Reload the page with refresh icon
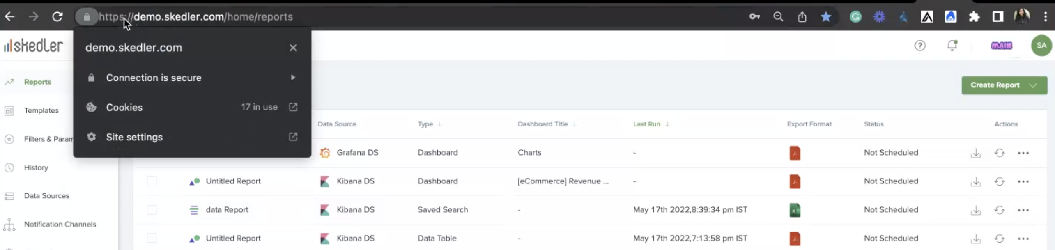 tap(57, 17)
